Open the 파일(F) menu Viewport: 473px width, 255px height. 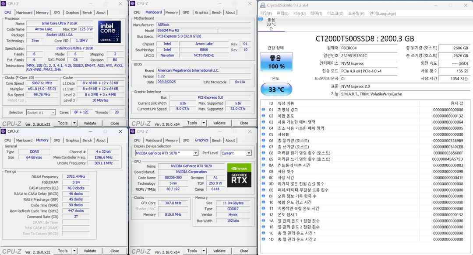266,14
